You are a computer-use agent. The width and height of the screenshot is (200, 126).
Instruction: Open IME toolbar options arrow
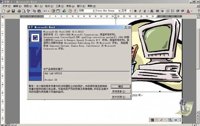click(180, 120)
